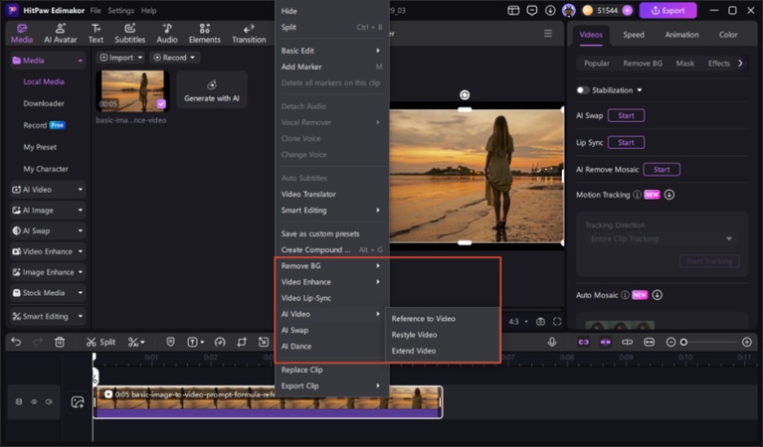Viewport: 763px width, 447px height.
Task: Select the video clip on the timeline track
Action: pos(268,402)
